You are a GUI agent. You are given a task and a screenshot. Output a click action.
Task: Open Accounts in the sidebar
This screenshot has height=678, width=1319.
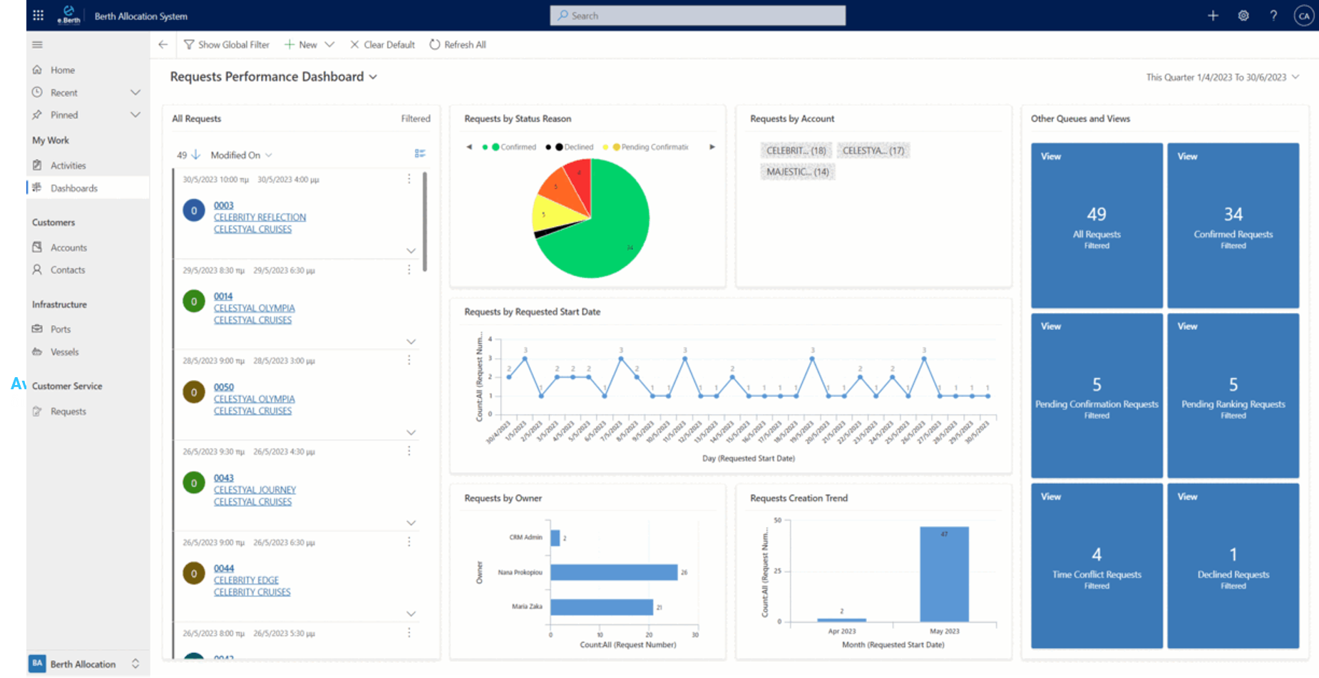68,247
